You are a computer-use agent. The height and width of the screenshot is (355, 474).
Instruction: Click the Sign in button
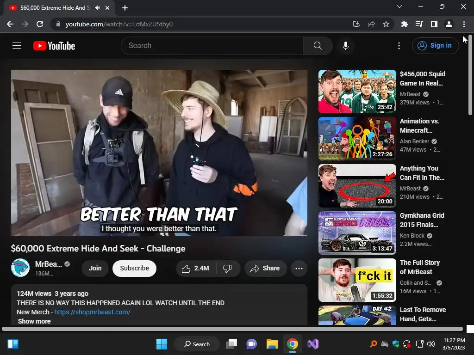(x=435, y=46)
